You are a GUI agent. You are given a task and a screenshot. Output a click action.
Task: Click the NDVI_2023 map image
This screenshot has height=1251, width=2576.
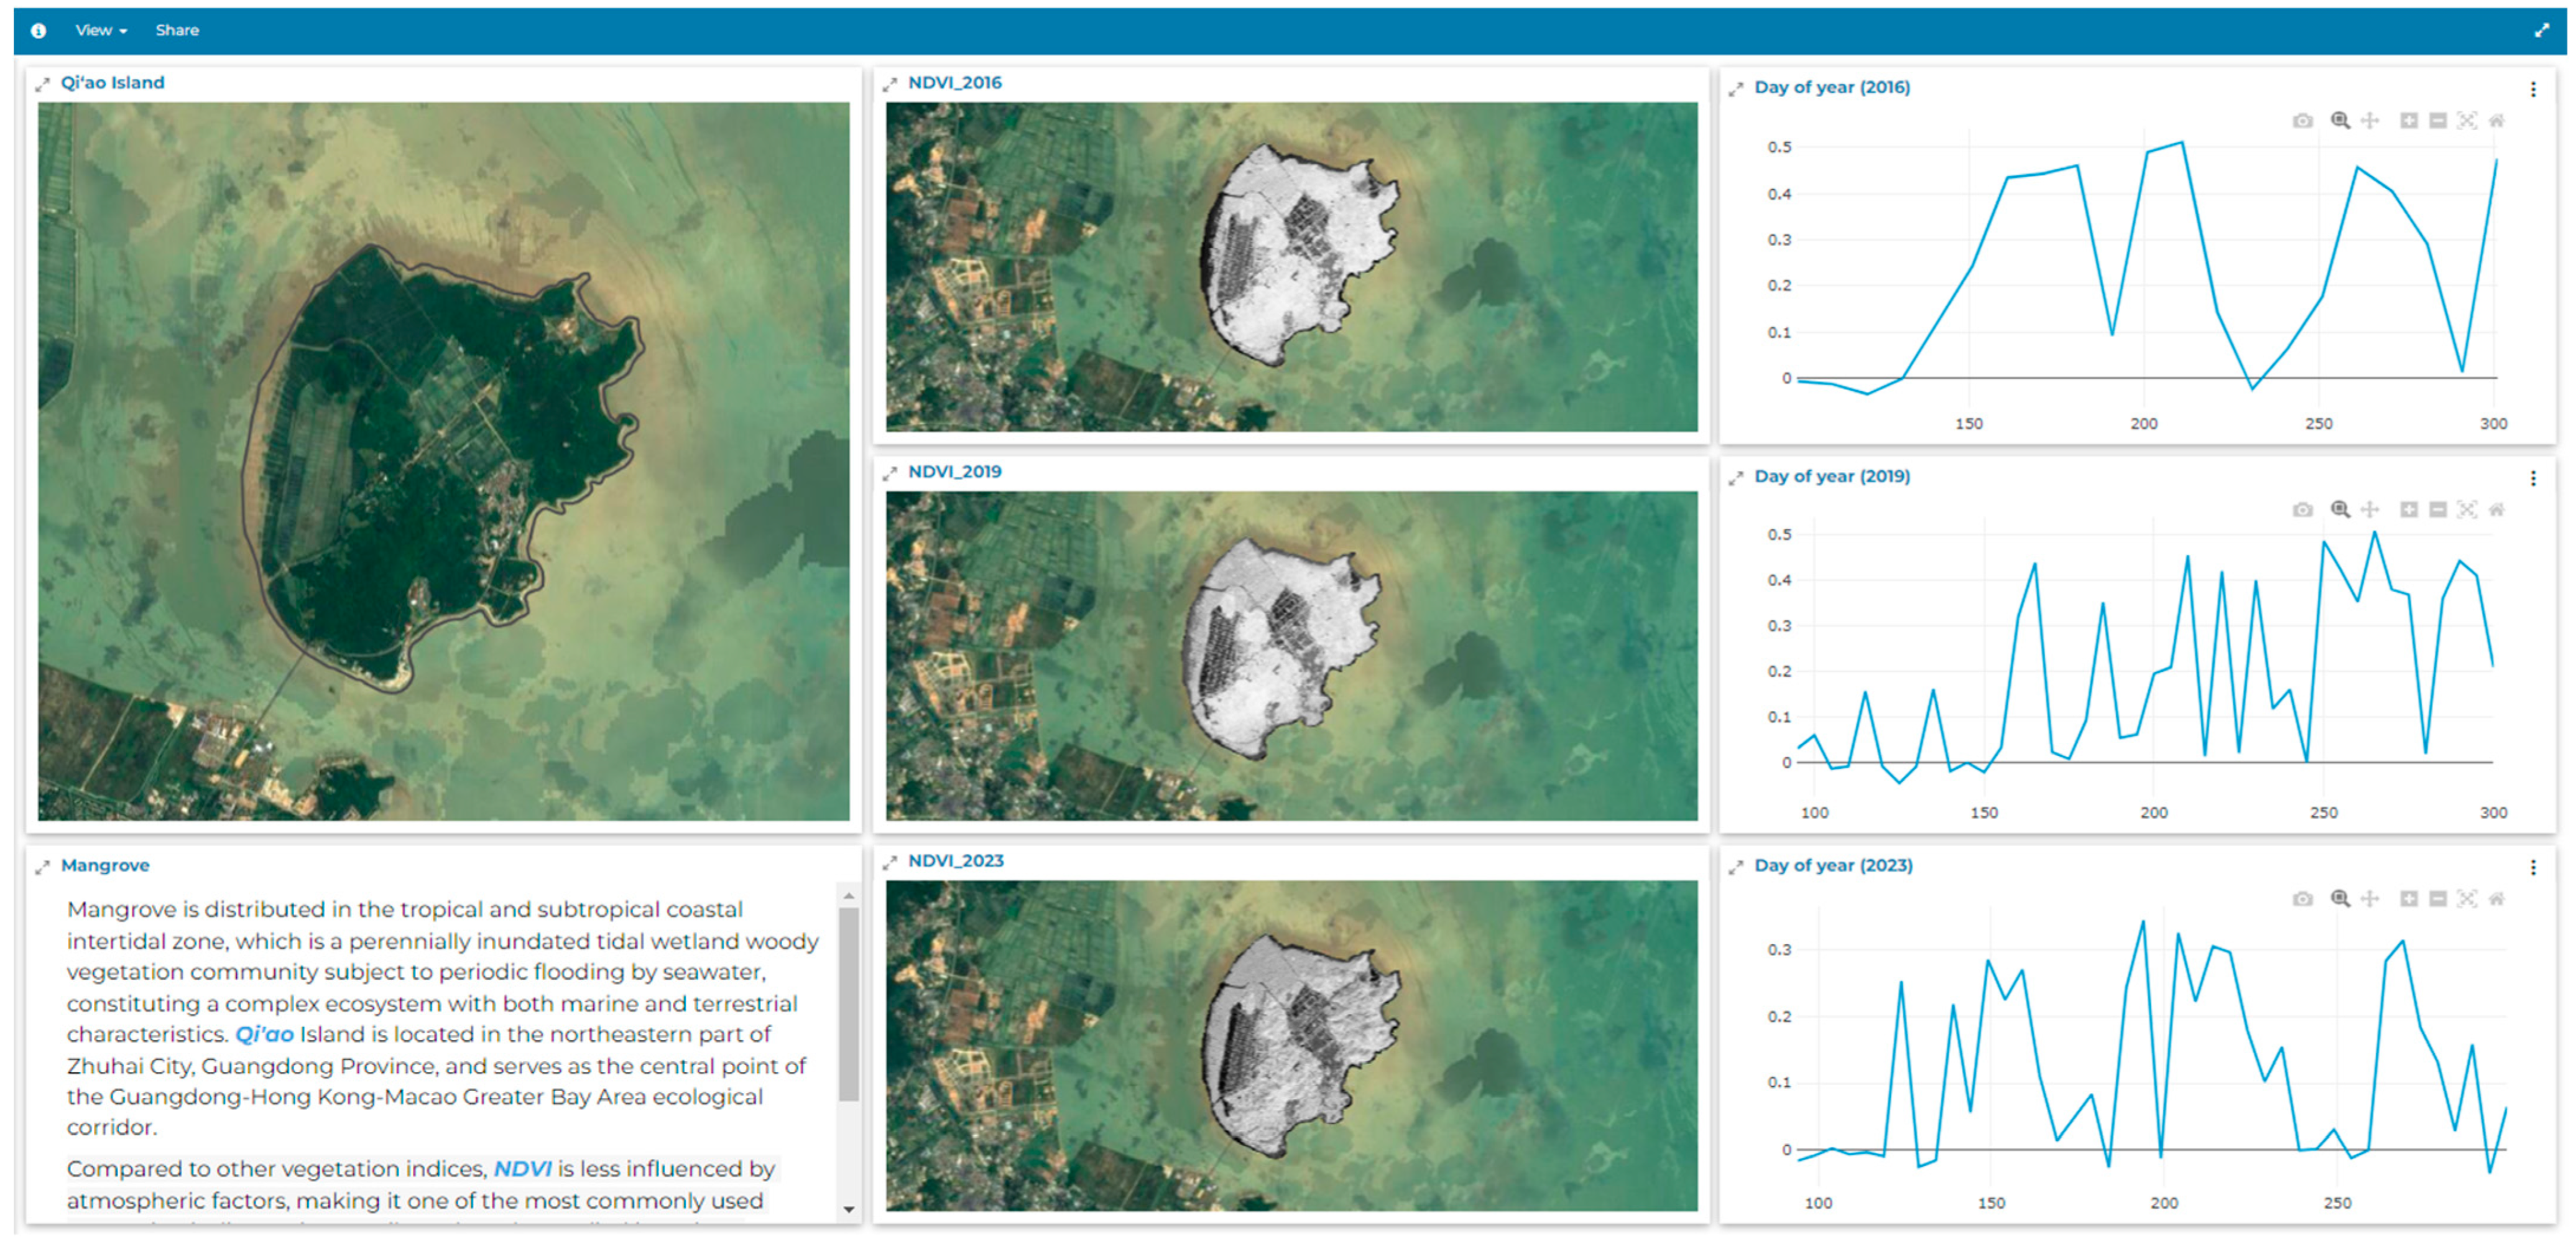pos(1291,1046)
